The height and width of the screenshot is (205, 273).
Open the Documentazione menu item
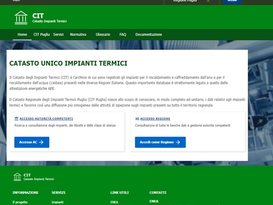149,34
